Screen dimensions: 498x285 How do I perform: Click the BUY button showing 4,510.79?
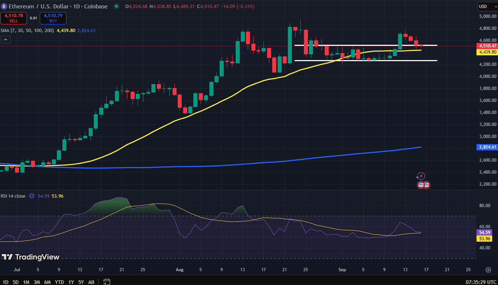tap(53, 18)
